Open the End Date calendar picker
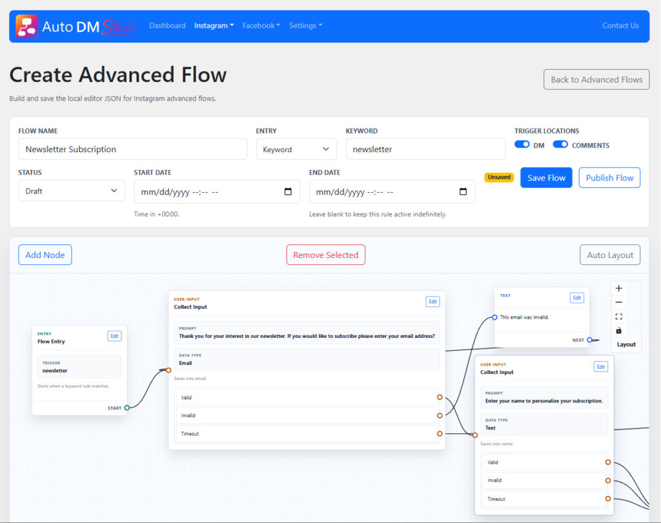The image size is (661, 523). [x=463, y=192]
